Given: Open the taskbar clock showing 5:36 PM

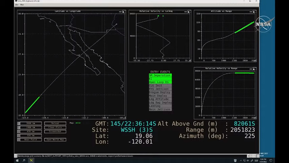Looking at the screenshot, I should pos(263,160).
